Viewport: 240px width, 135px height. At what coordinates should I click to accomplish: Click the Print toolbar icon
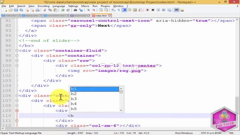click(37, 10)
